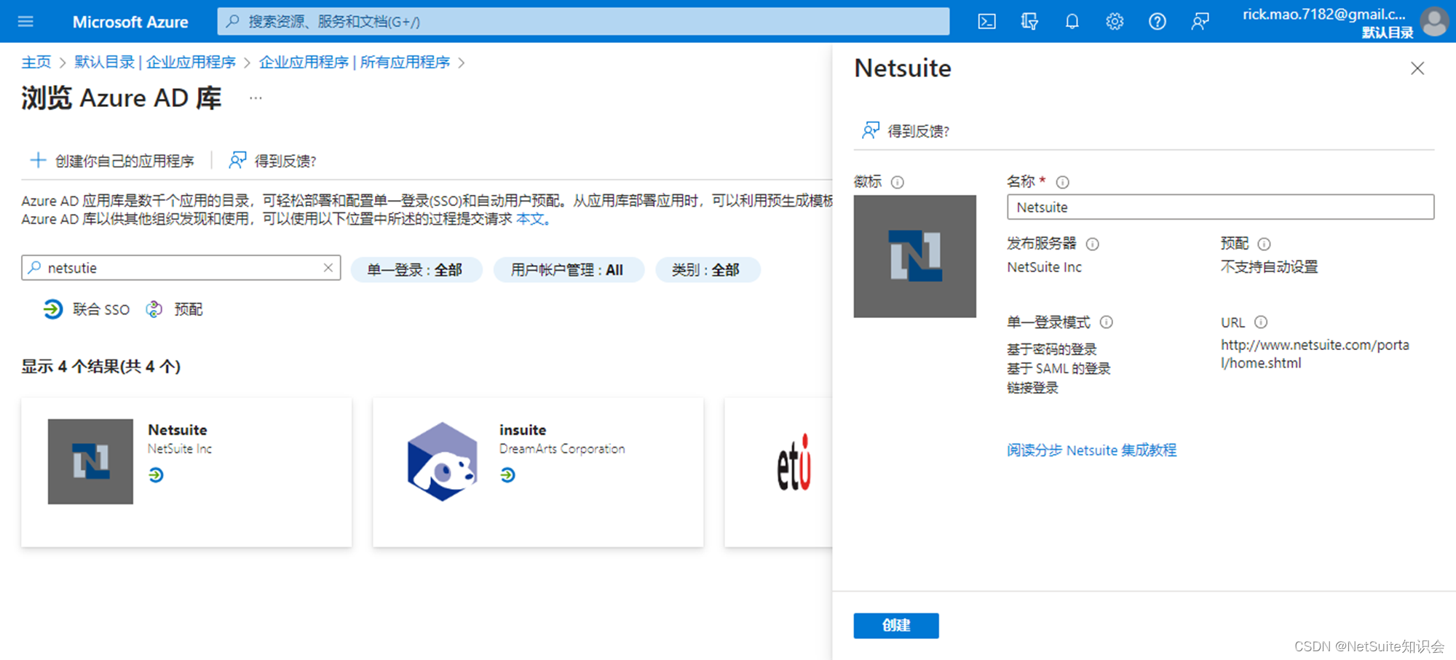Click the directory filter icon in top bar
Viewport: 1456px width, 660px height.
pyautogui.click(x=1029, y=21)
